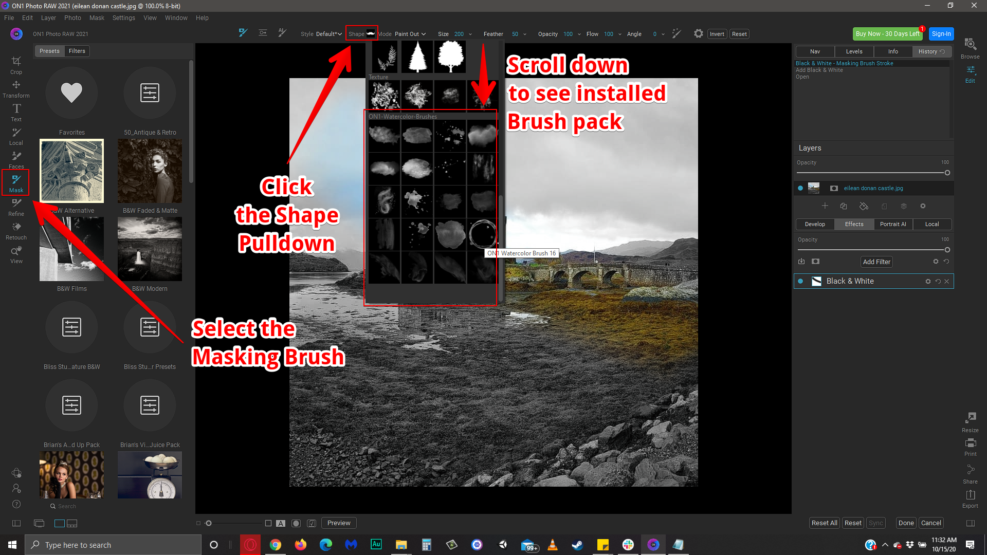Toggle the layer mask icon on castle layer
Screen dimensions: 987x555
[834, 188]
